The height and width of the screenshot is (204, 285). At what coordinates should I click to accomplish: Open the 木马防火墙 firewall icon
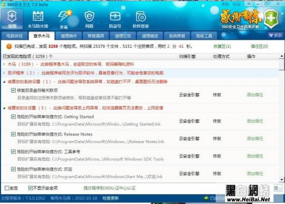pyautogui.click(x=38, y=19)
